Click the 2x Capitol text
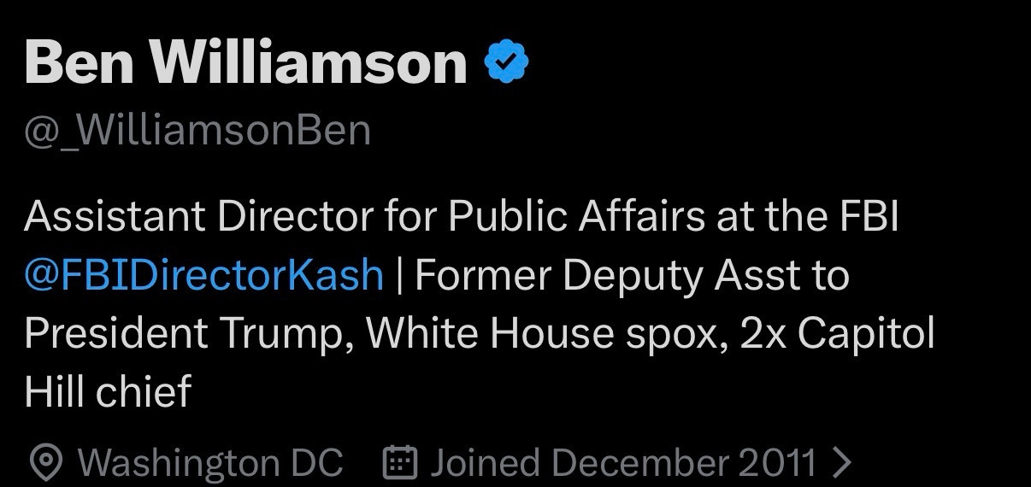 [x=837, y=334]
